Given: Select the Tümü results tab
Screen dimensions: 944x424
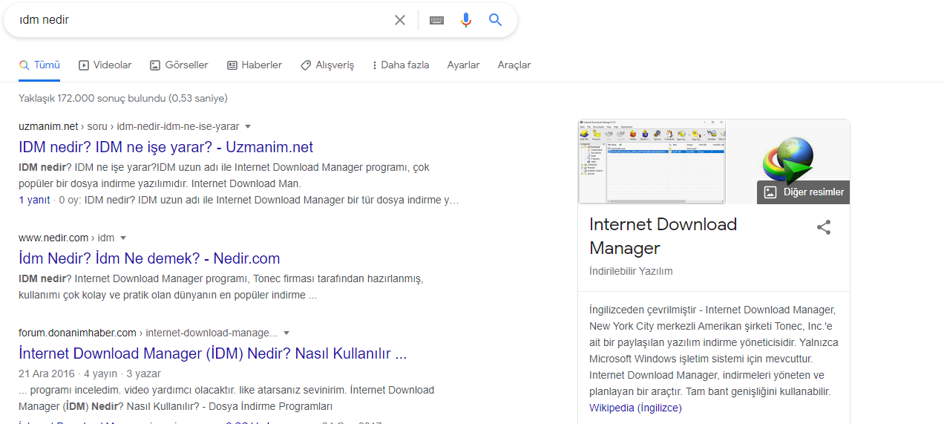Looking at the screenshot, I should [x=39, y=65].
